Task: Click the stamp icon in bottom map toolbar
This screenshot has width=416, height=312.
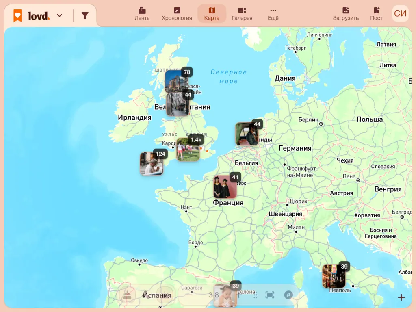Action: [x=127, y=295]
